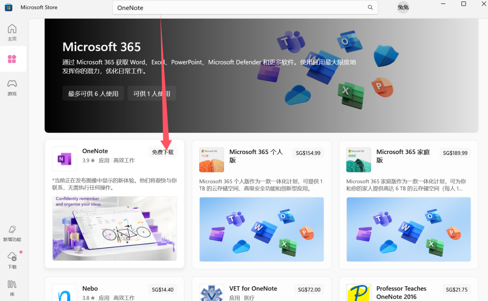Click the VET for OneNote title
The height and width of the screenshot is (301, 488).
253,289
